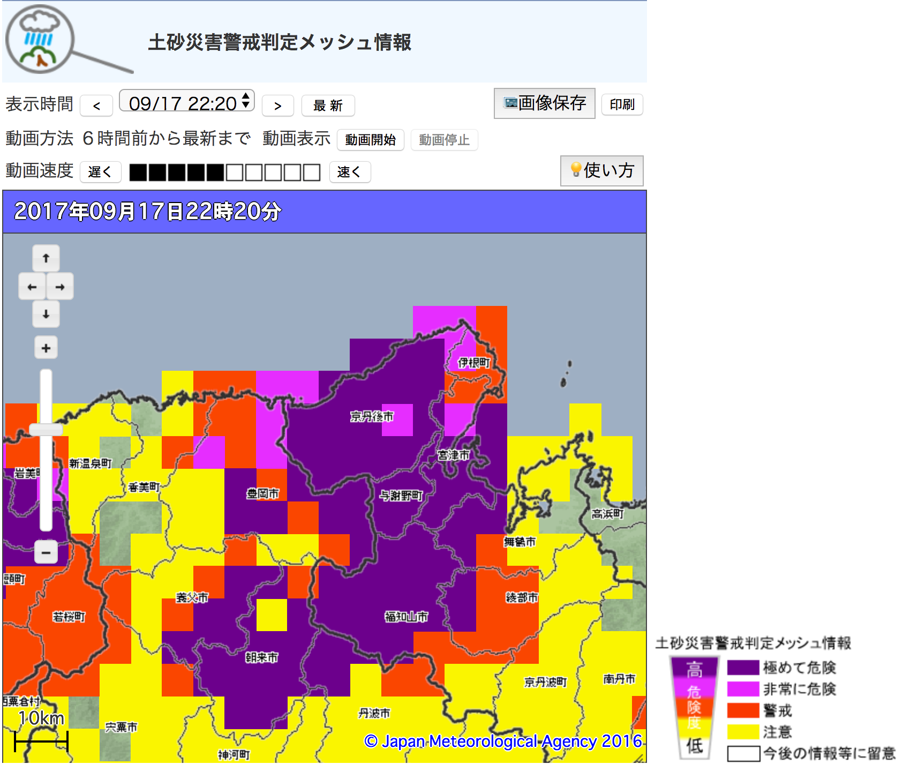Image resolution: width=903 pixels, height=764 pixels.
Task: Click the landslide rain magnifier logo
Action: (69, 41)
